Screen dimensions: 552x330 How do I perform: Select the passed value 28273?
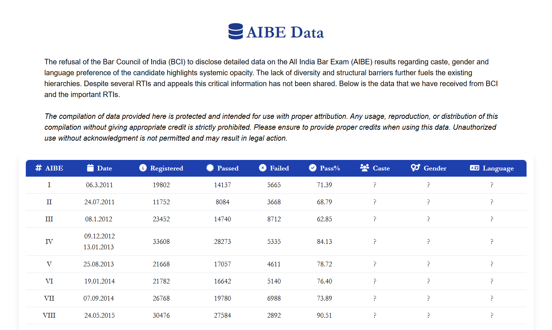pyautogui.click(x=222, y=242)
